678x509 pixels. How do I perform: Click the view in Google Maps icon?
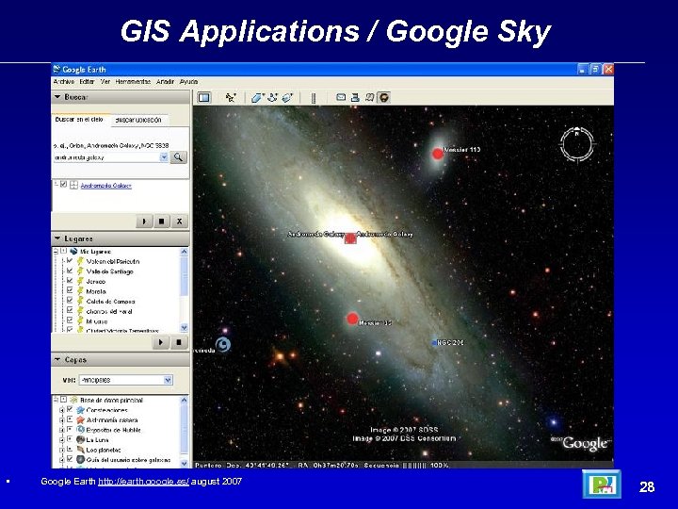[x=369, y=97]
